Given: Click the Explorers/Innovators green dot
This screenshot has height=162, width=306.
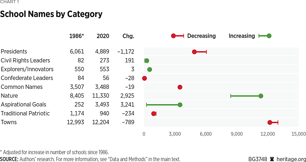Looking at the screenshot, I should click(x=150, y=69).
